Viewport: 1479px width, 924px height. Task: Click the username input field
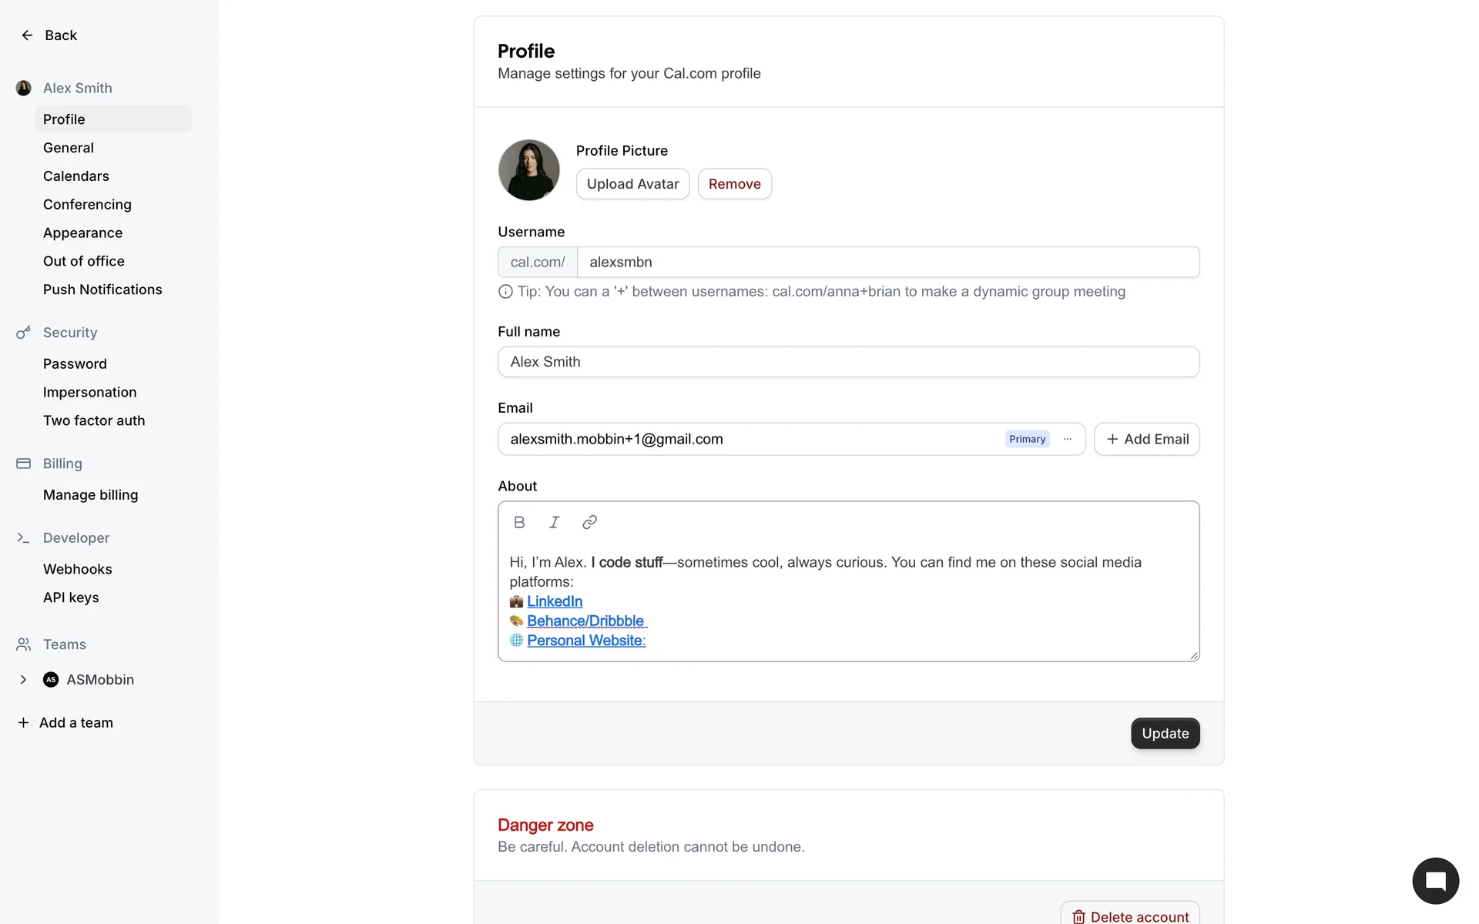(x=887, y=263)
